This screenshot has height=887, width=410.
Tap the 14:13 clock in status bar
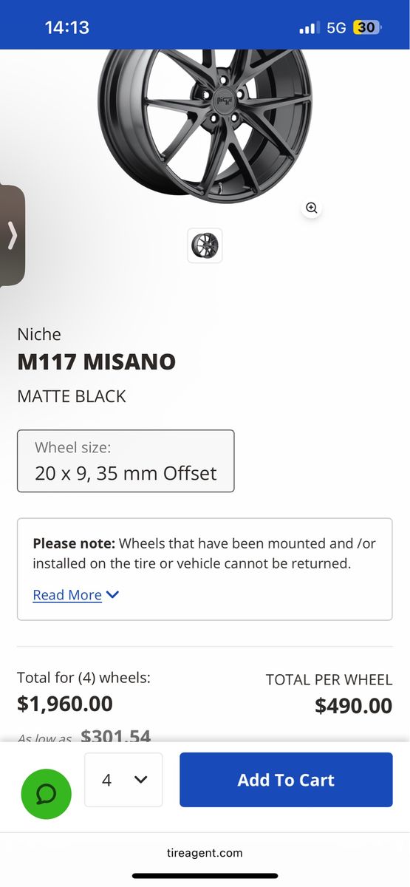[x=66, y=27]
